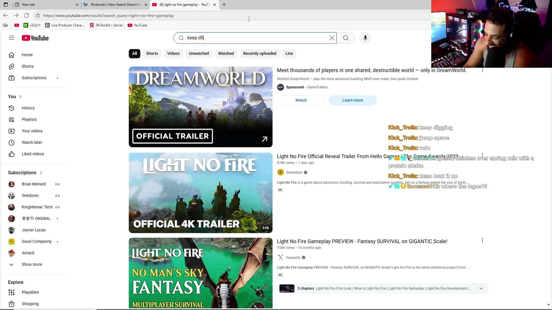
Task: Select the Videos filter chip
Action: [173, 53]
